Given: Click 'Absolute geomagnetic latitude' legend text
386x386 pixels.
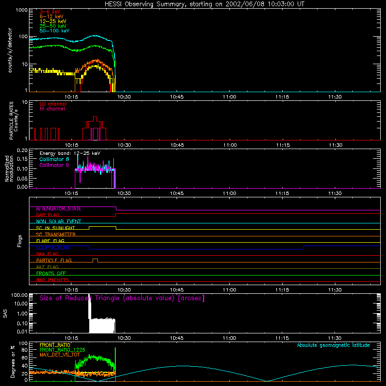Looking at the screenshot, I should (333, 345).
